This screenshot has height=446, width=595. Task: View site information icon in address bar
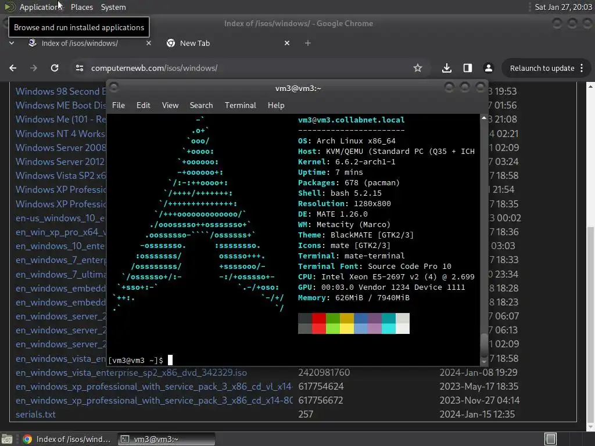click(79, 68)
